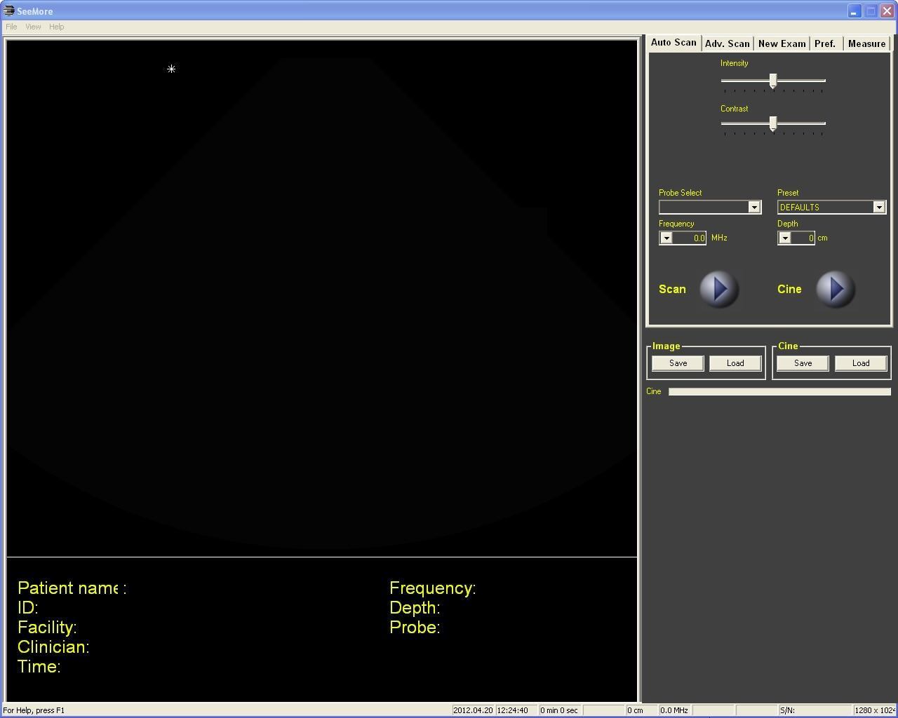Image resolution: width=898 pixels, height=718 pixels.
Task: Close the SeeMore window
Action: point(887,11)
